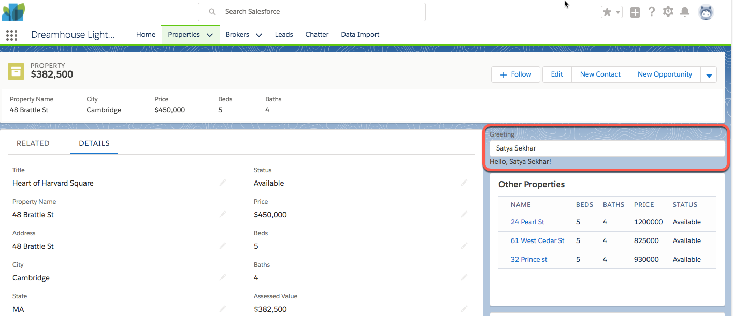
Task: Click the price value 825000
Action: click(646, 240)
